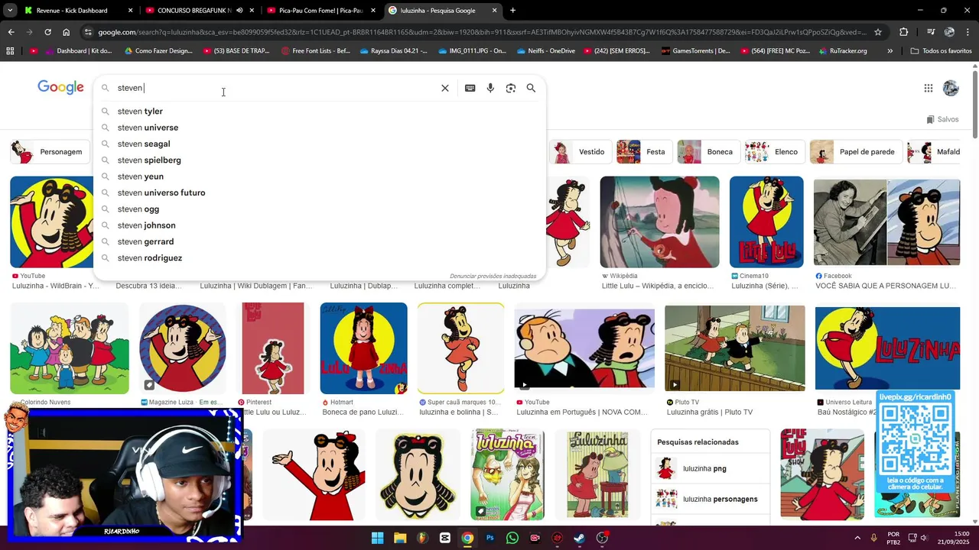
Task: Select suggestion steven tyler
Action: [x=320, y=112]
